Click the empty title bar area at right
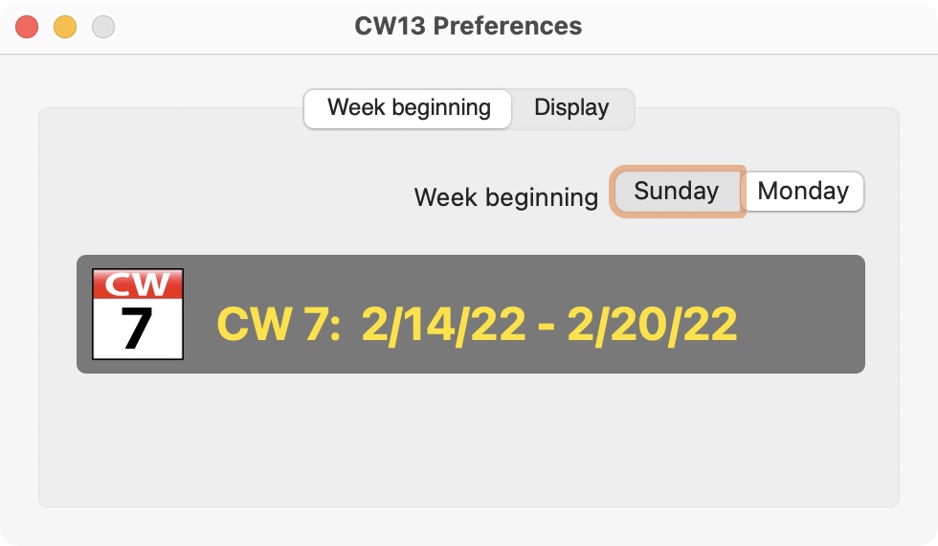Screen dimensions: 938x546 pyautogui.click(x=760, y=27)
